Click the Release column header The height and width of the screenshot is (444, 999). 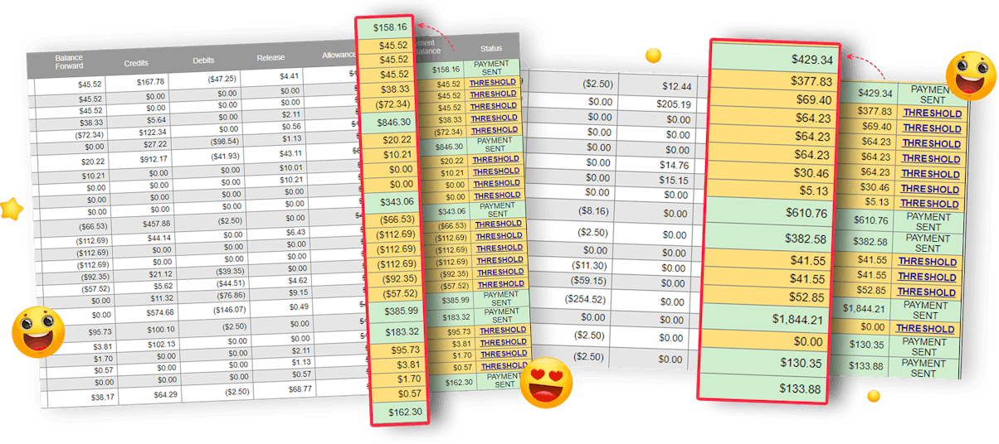click(270, 58)
